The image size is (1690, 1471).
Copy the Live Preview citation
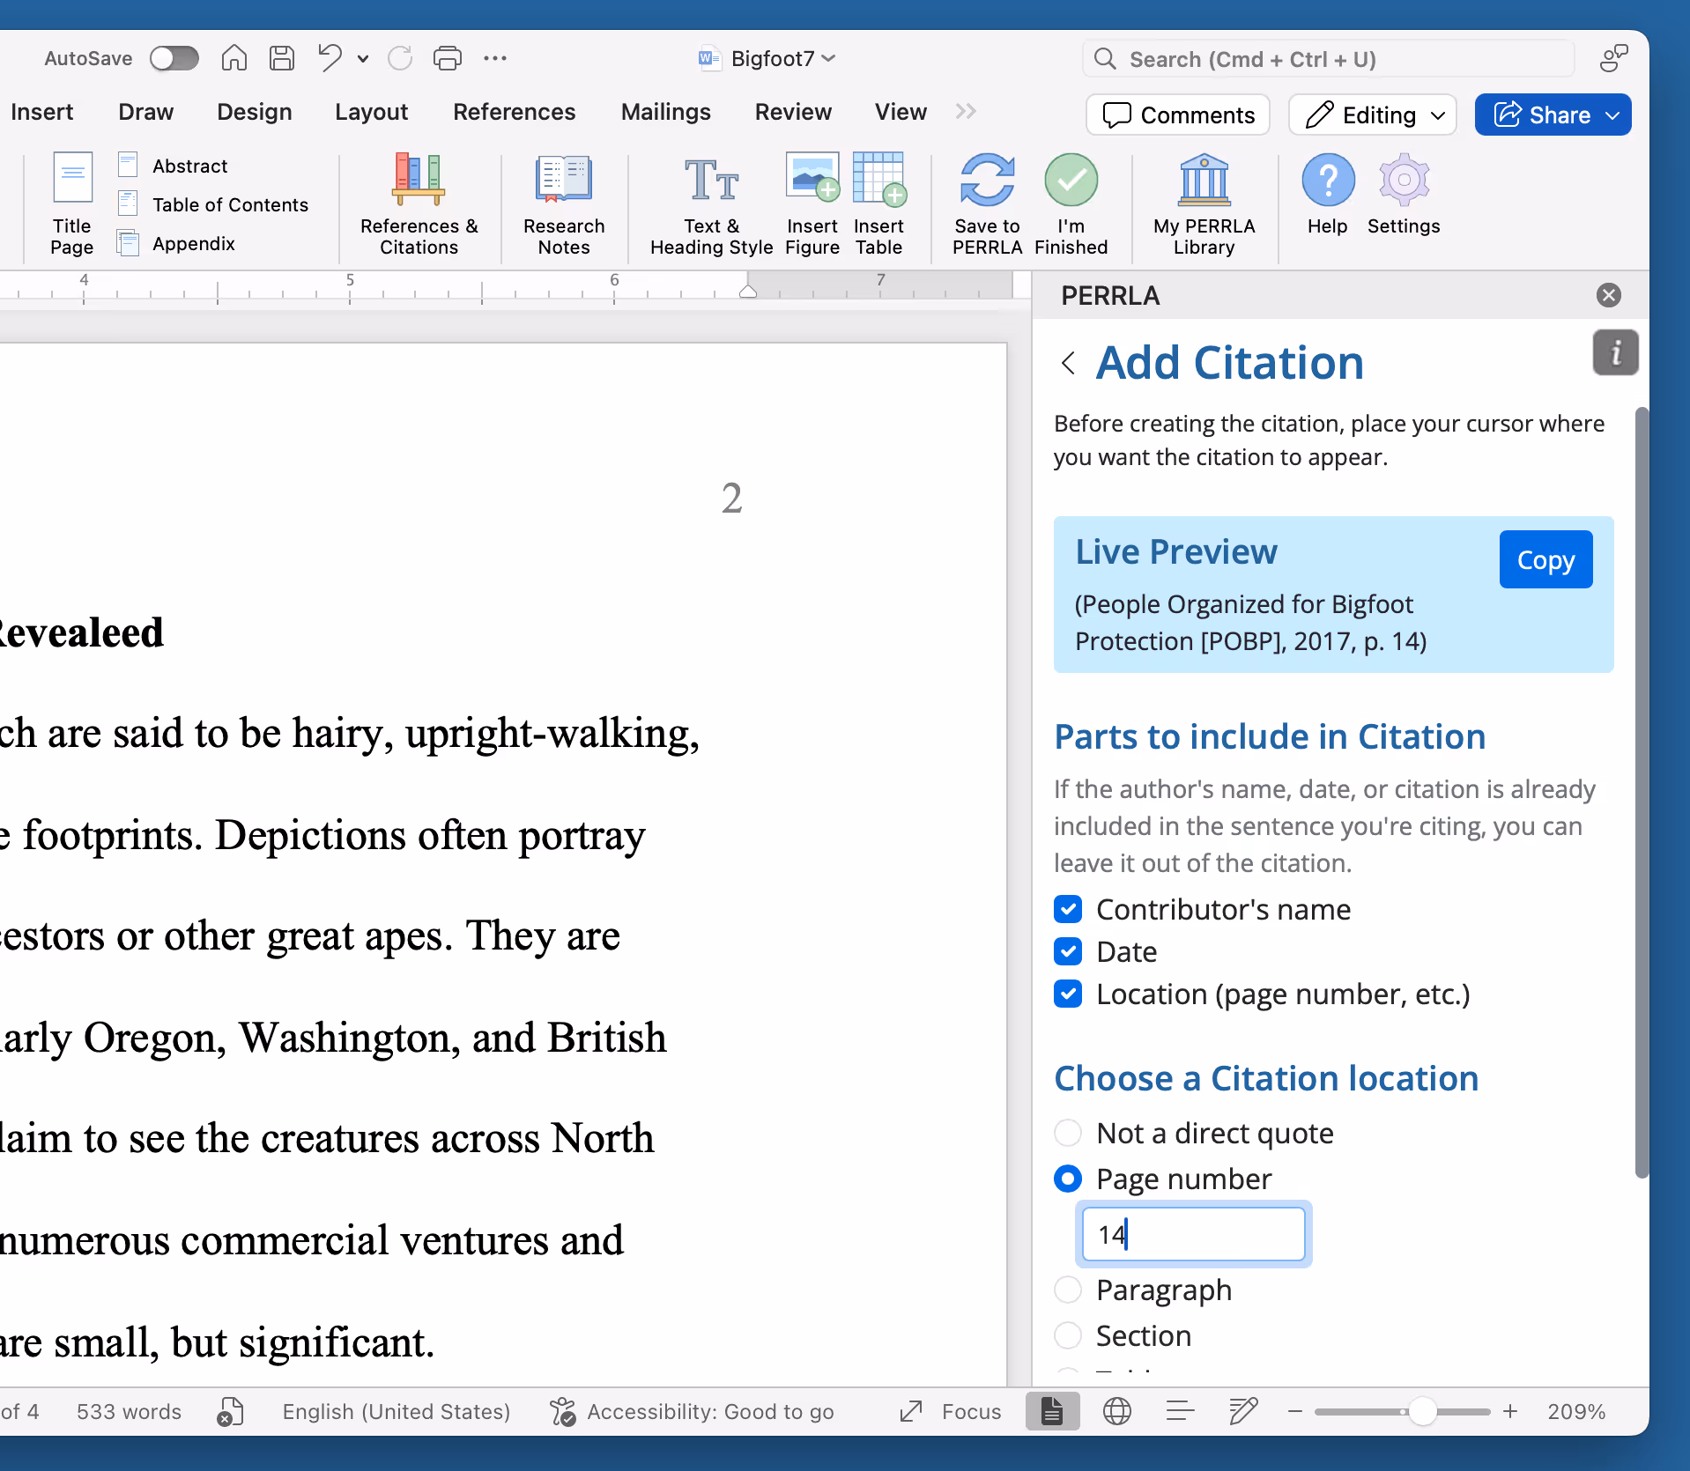pos(1545,559)
